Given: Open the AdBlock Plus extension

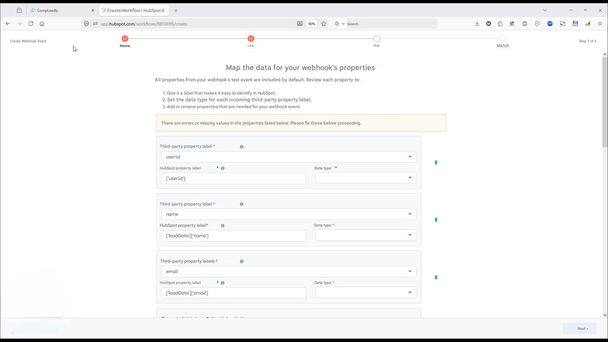Looking at the screenshot, I should point(524,24).
